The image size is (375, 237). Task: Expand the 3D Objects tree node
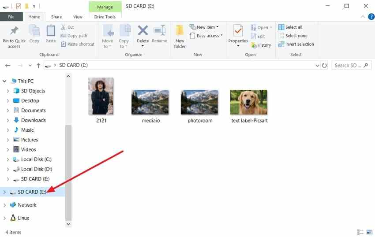[7, 91]
